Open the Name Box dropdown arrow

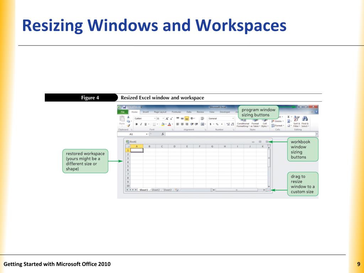point(147,134)
